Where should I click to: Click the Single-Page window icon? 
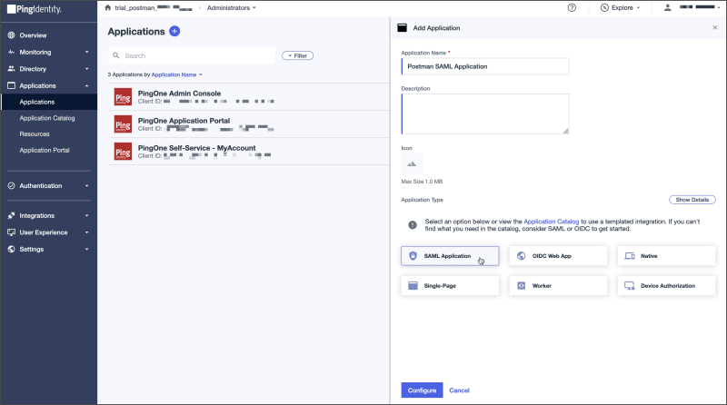click(413, 285)
